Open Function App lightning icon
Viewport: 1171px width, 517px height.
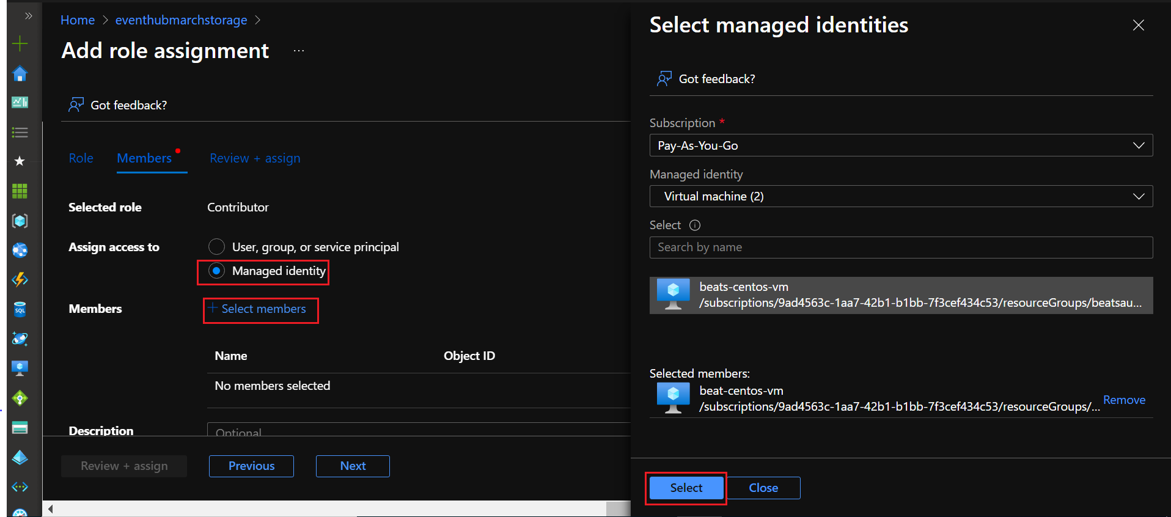point(20,279)
